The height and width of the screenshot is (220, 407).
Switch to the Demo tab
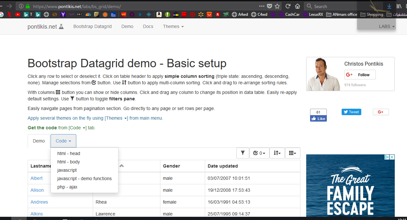pos(39,141)
